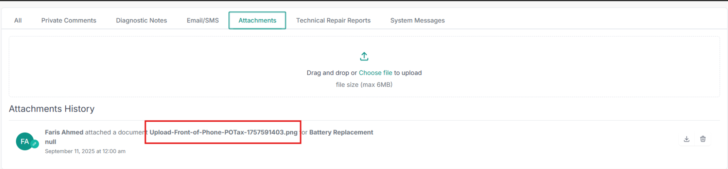Go to the Diagnostic Notes tab

141,21
